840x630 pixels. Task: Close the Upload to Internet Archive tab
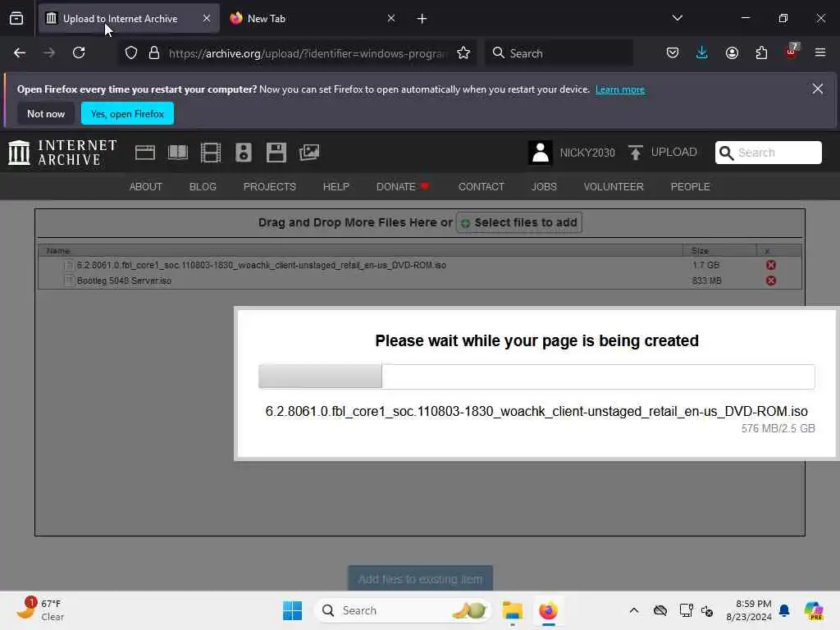point(207,19)
